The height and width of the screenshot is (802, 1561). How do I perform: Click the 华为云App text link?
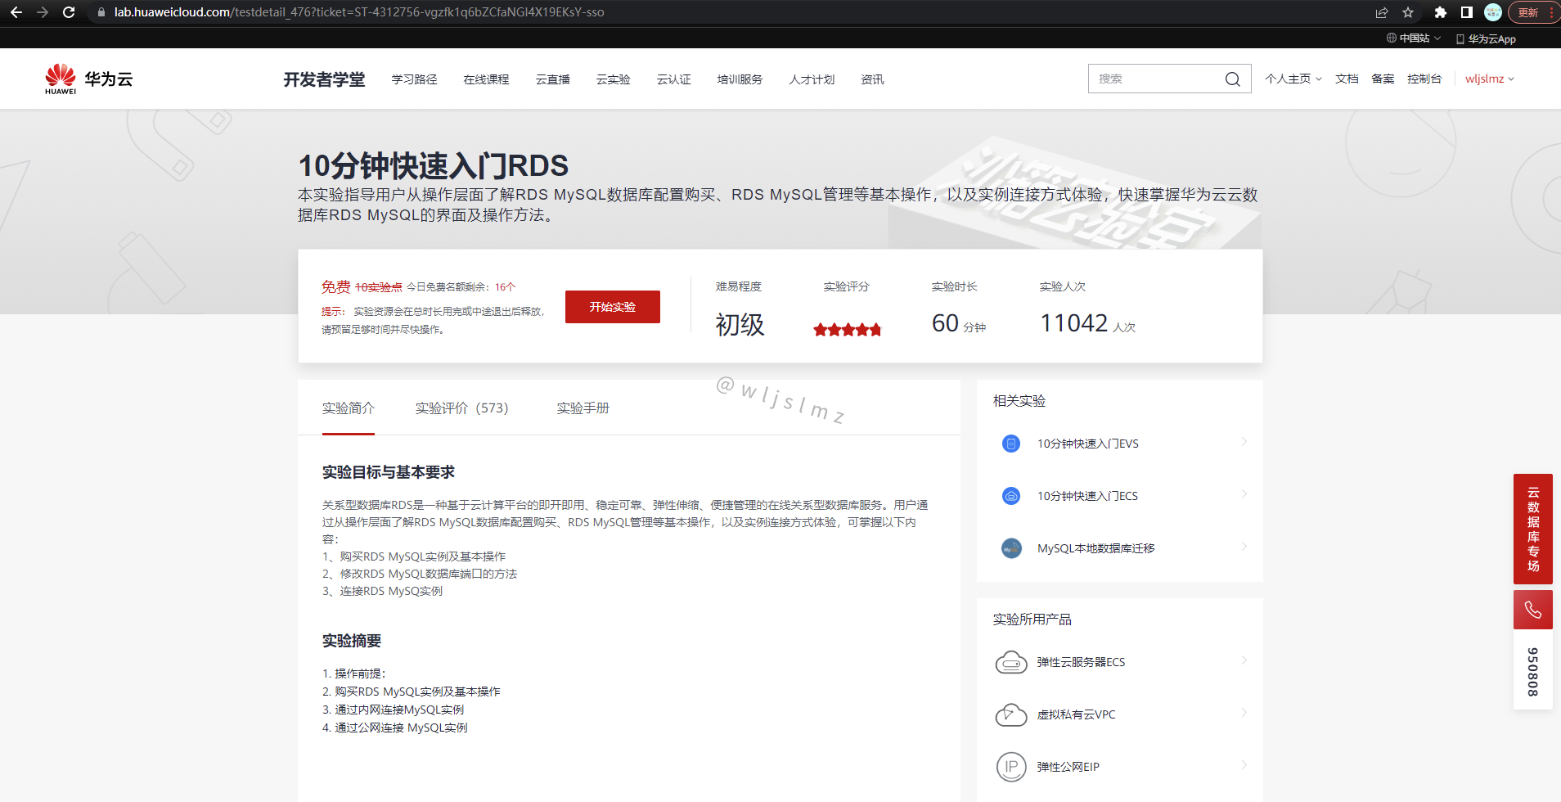(1491, 38)
